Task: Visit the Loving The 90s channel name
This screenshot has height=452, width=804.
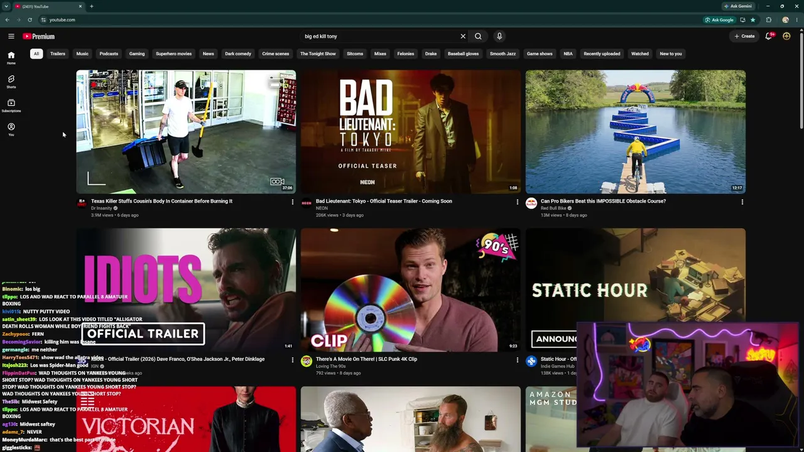Action: 330,367
